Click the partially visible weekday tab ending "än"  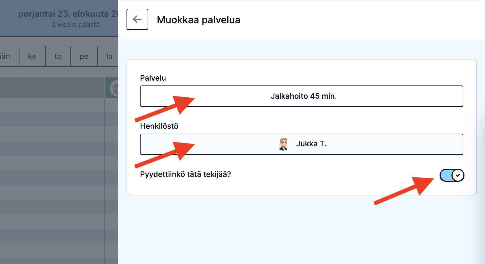[9, 56]
